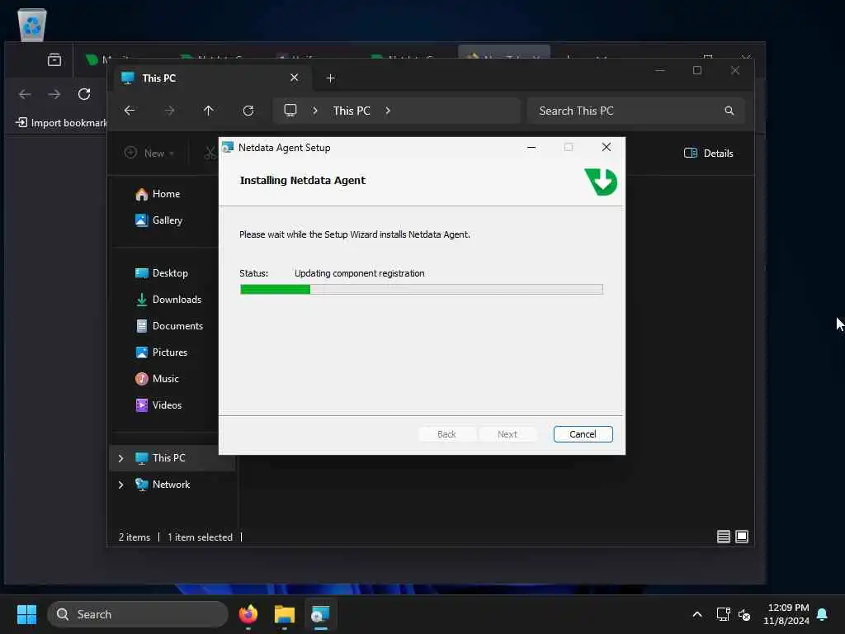Screen dimensions: 845x634
Task: Click Import bookmarks in browser
Action: click(x=61, y=123)
